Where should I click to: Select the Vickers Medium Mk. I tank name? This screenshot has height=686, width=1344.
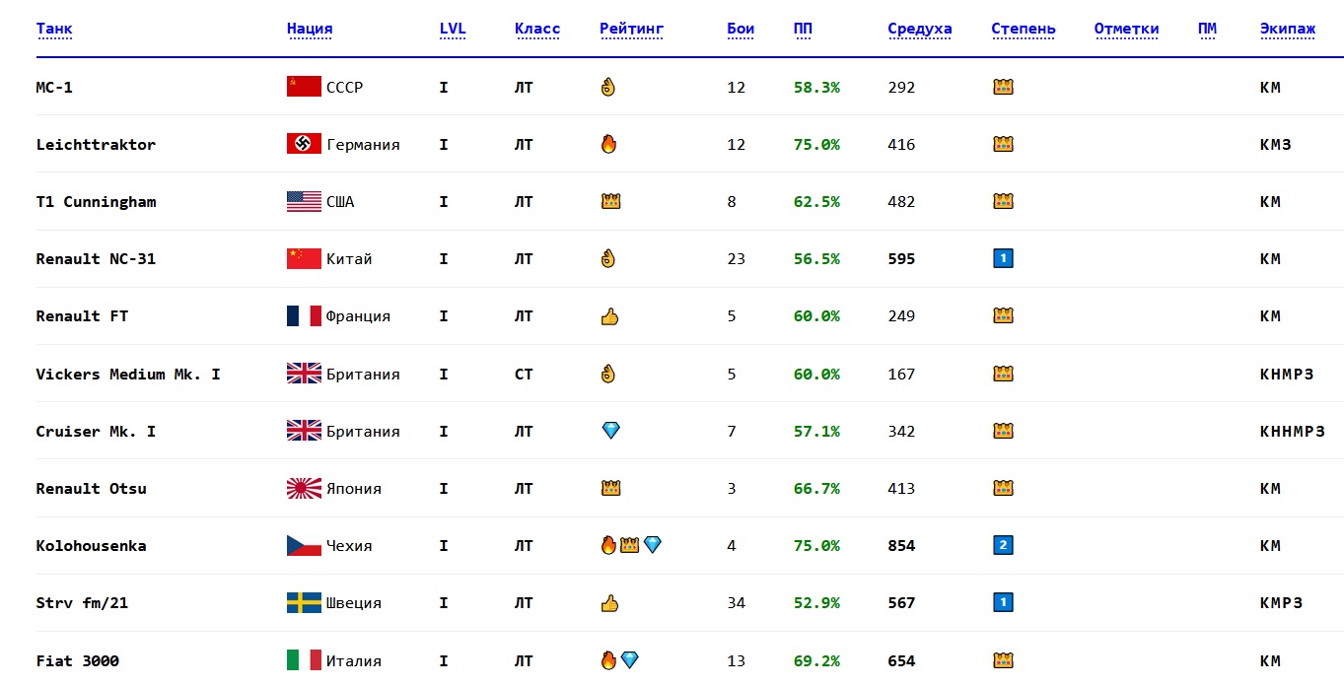128,375
